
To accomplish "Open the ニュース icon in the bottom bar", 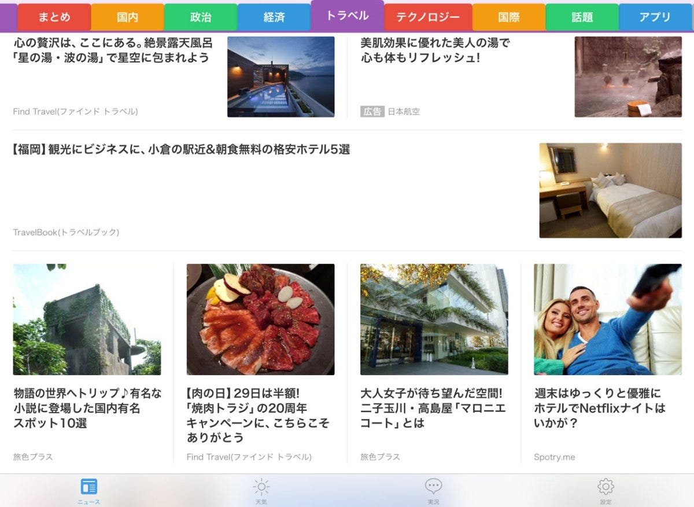I will click(88, 486).
